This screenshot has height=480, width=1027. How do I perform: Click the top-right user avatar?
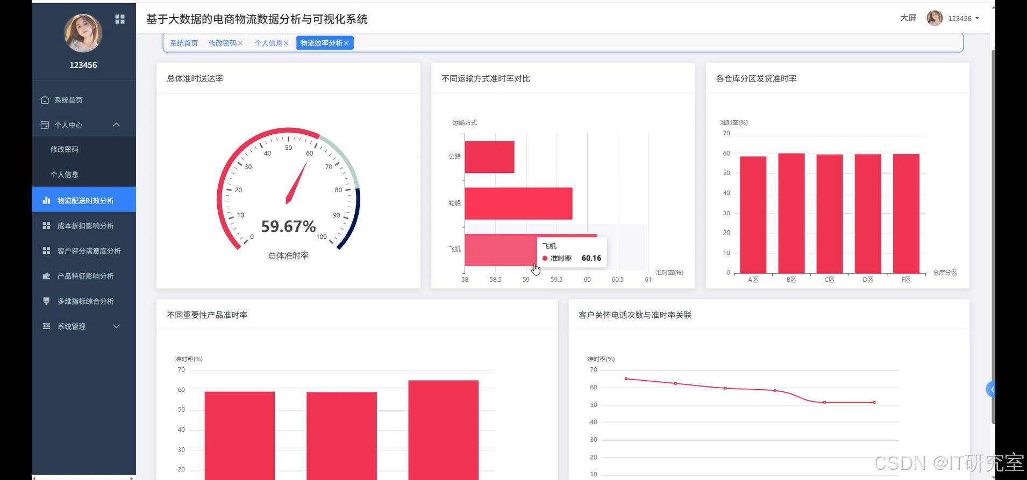935,18
